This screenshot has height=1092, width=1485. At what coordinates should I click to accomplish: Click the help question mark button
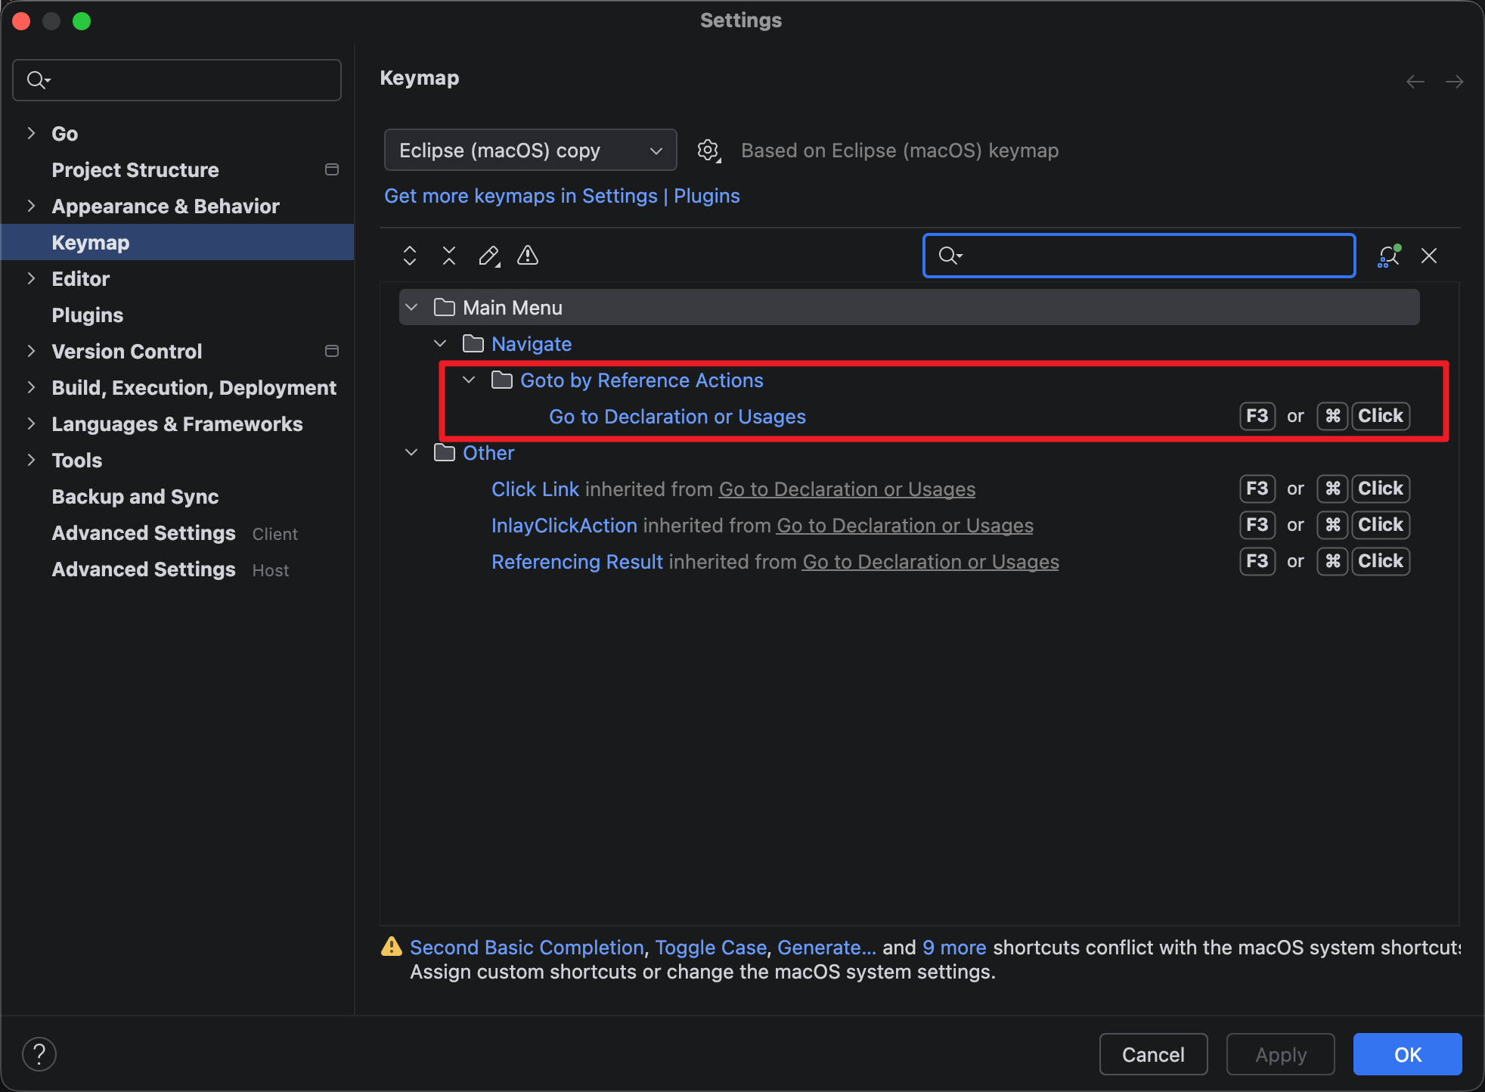39,1054
